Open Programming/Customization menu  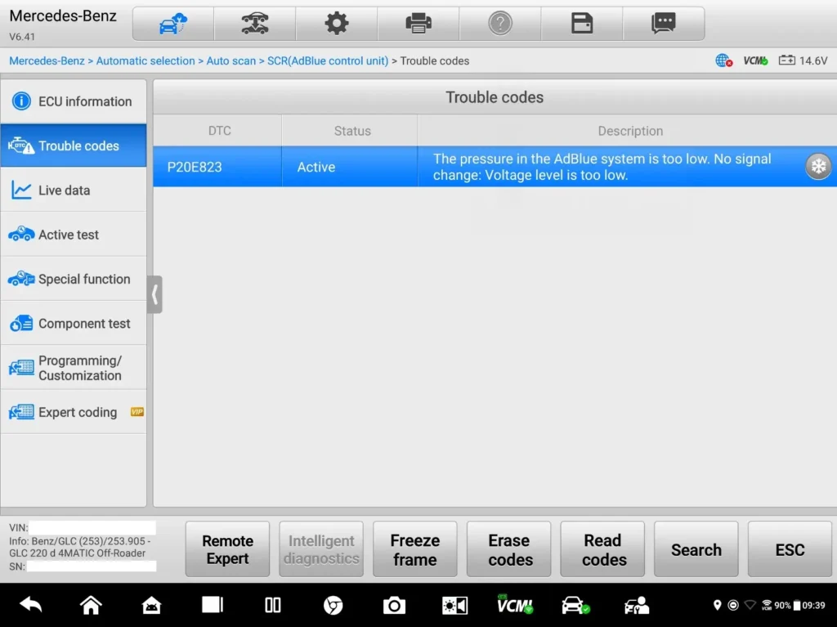click(x=74, y=367)
